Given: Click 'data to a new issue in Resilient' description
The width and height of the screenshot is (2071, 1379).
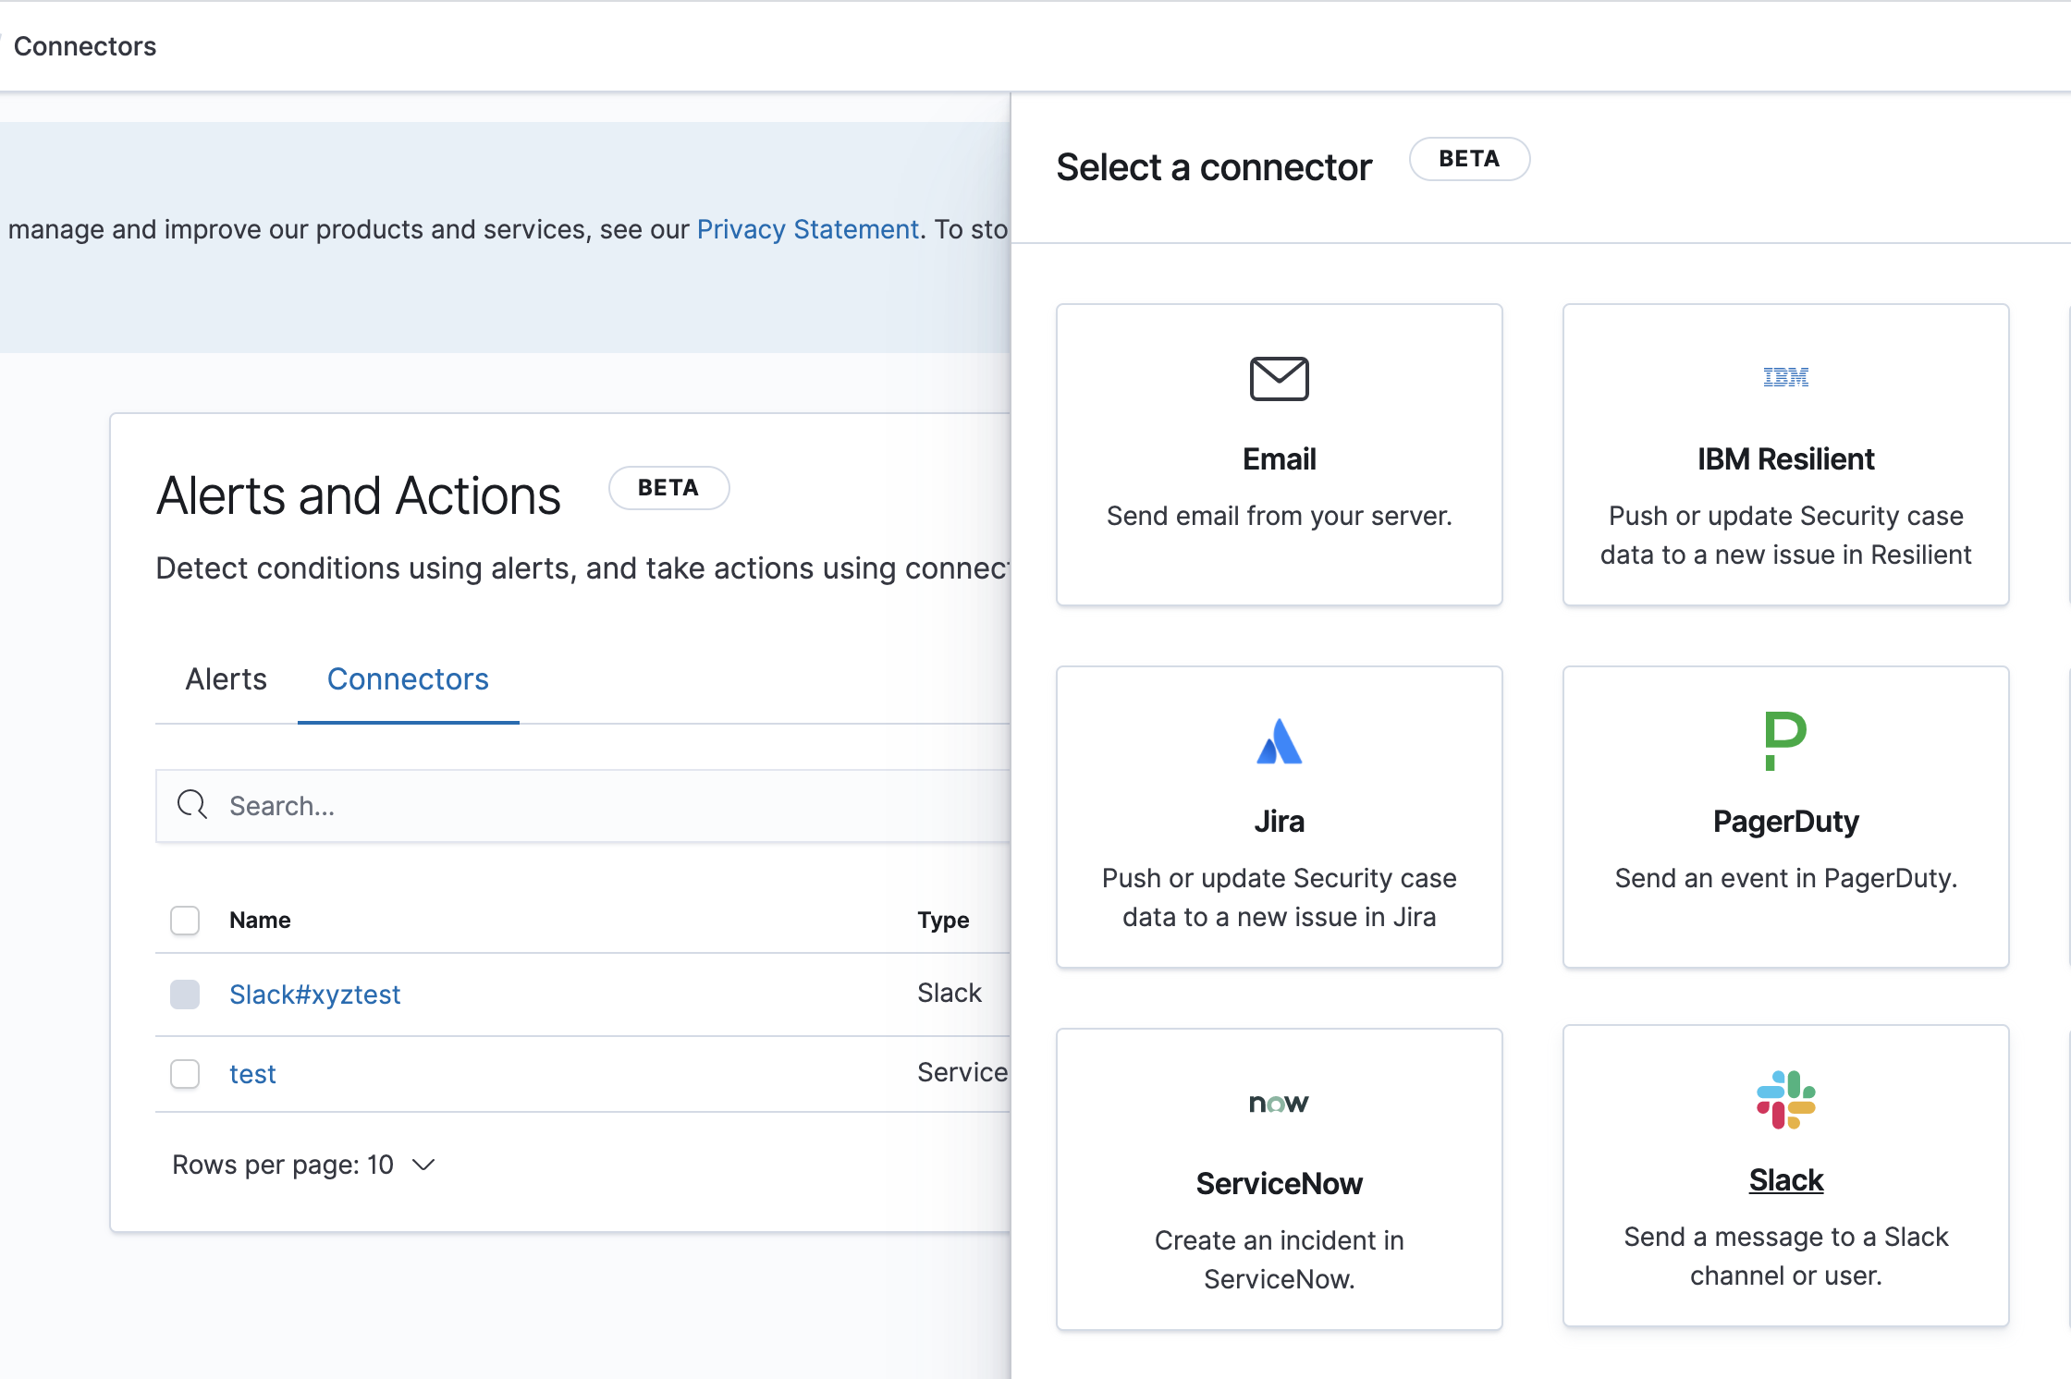Looking at the screenshot, I should 1785,555.
